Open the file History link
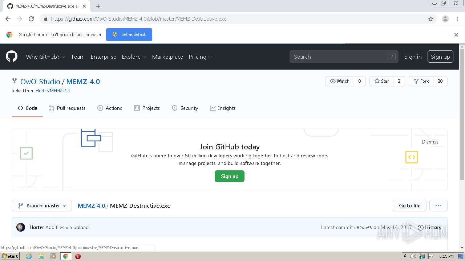The image size is (465, 261). [x=429, y=227]
